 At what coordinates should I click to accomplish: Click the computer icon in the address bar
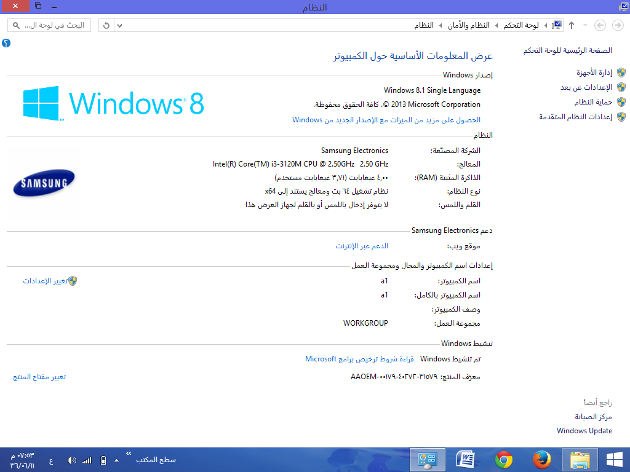point(557,25)
